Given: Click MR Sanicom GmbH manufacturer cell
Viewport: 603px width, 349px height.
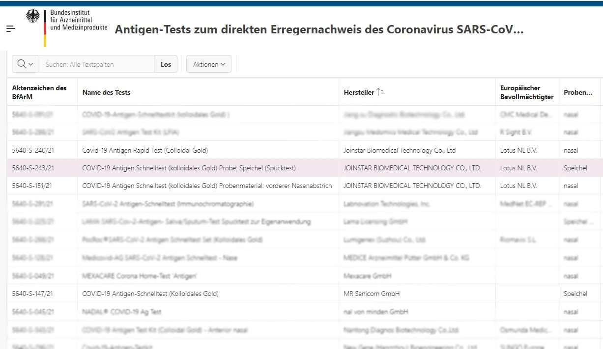Looking at the screenshot, I should click(371, 294).
